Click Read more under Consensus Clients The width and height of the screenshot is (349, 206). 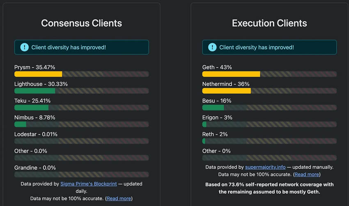(119, 198)
